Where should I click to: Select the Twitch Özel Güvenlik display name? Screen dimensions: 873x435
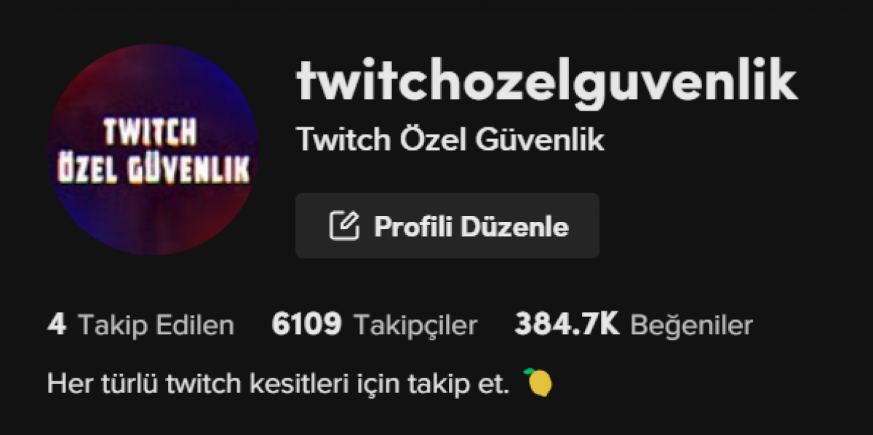click(450, 140)
